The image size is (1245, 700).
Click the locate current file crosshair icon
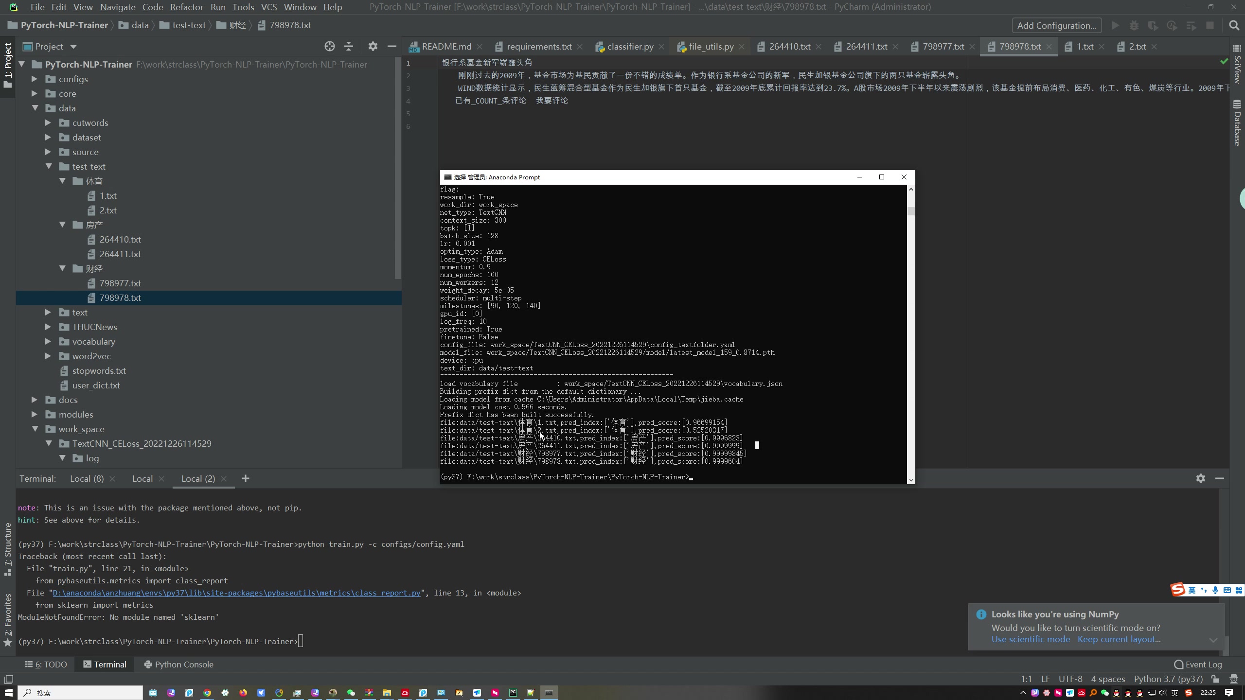(329, 47)
